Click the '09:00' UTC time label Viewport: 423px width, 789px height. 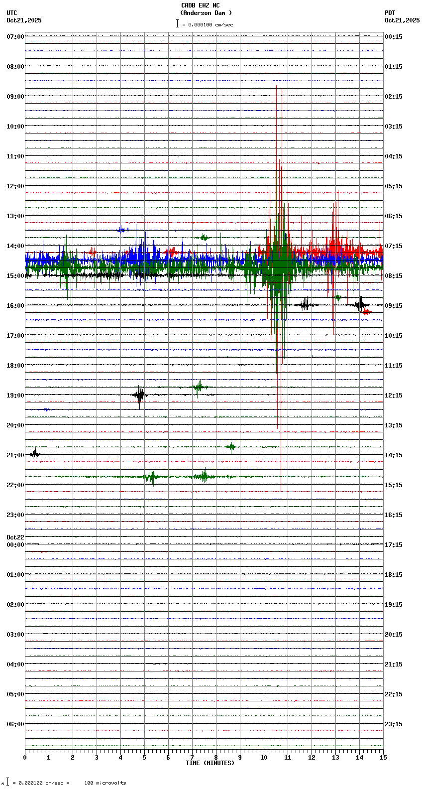[15, 97]
